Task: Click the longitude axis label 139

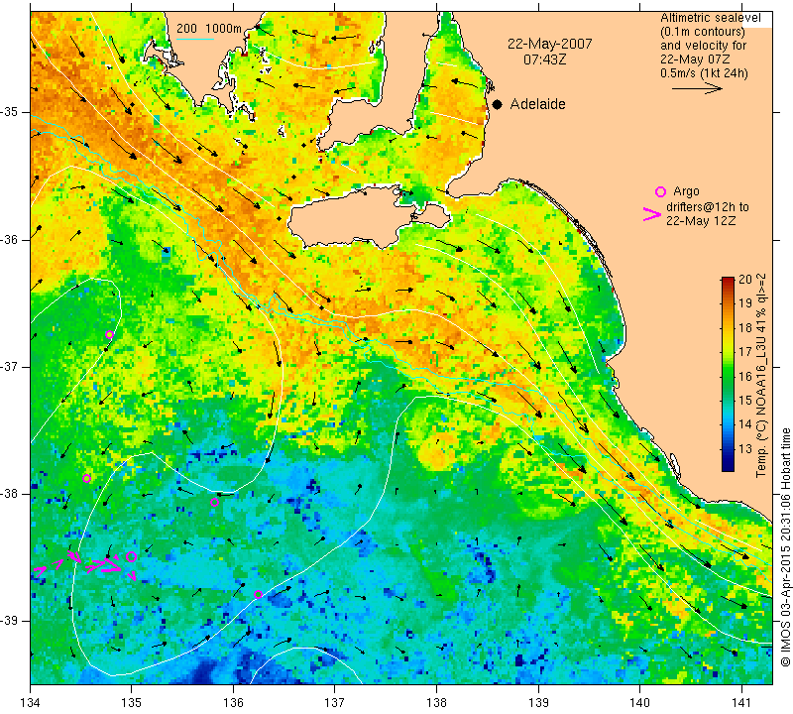Action: point(538,702)
